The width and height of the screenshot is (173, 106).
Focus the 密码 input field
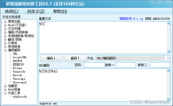[x=94, y=65]
